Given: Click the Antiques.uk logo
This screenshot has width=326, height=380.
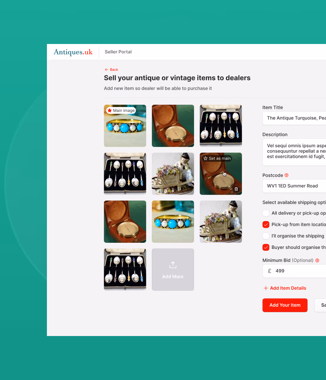Looking at the screenshot, I should coord(73,52).
